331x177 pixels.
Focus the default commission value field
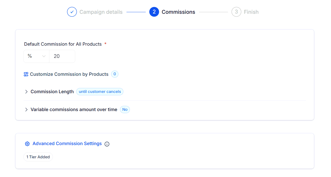click(62, 56)
